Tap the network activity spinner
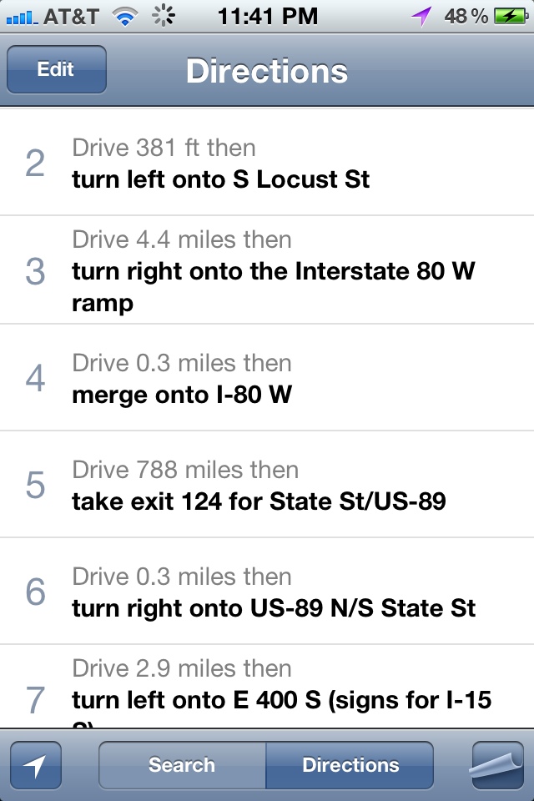Viewport: 534px width, 801px height. (x=164, y=16)
